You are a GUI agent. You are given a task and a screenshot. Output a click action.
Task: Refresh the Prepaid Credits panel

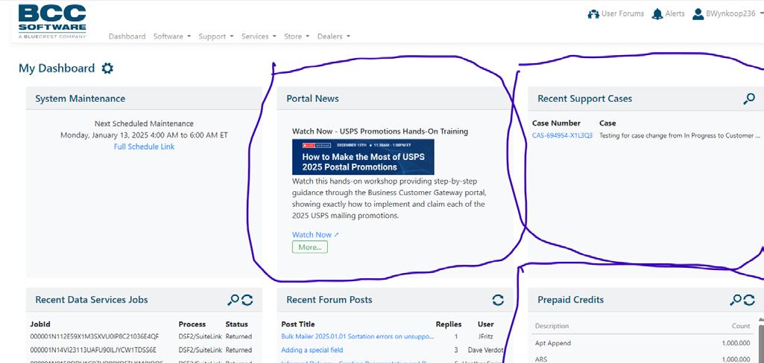tap(749, 300)
